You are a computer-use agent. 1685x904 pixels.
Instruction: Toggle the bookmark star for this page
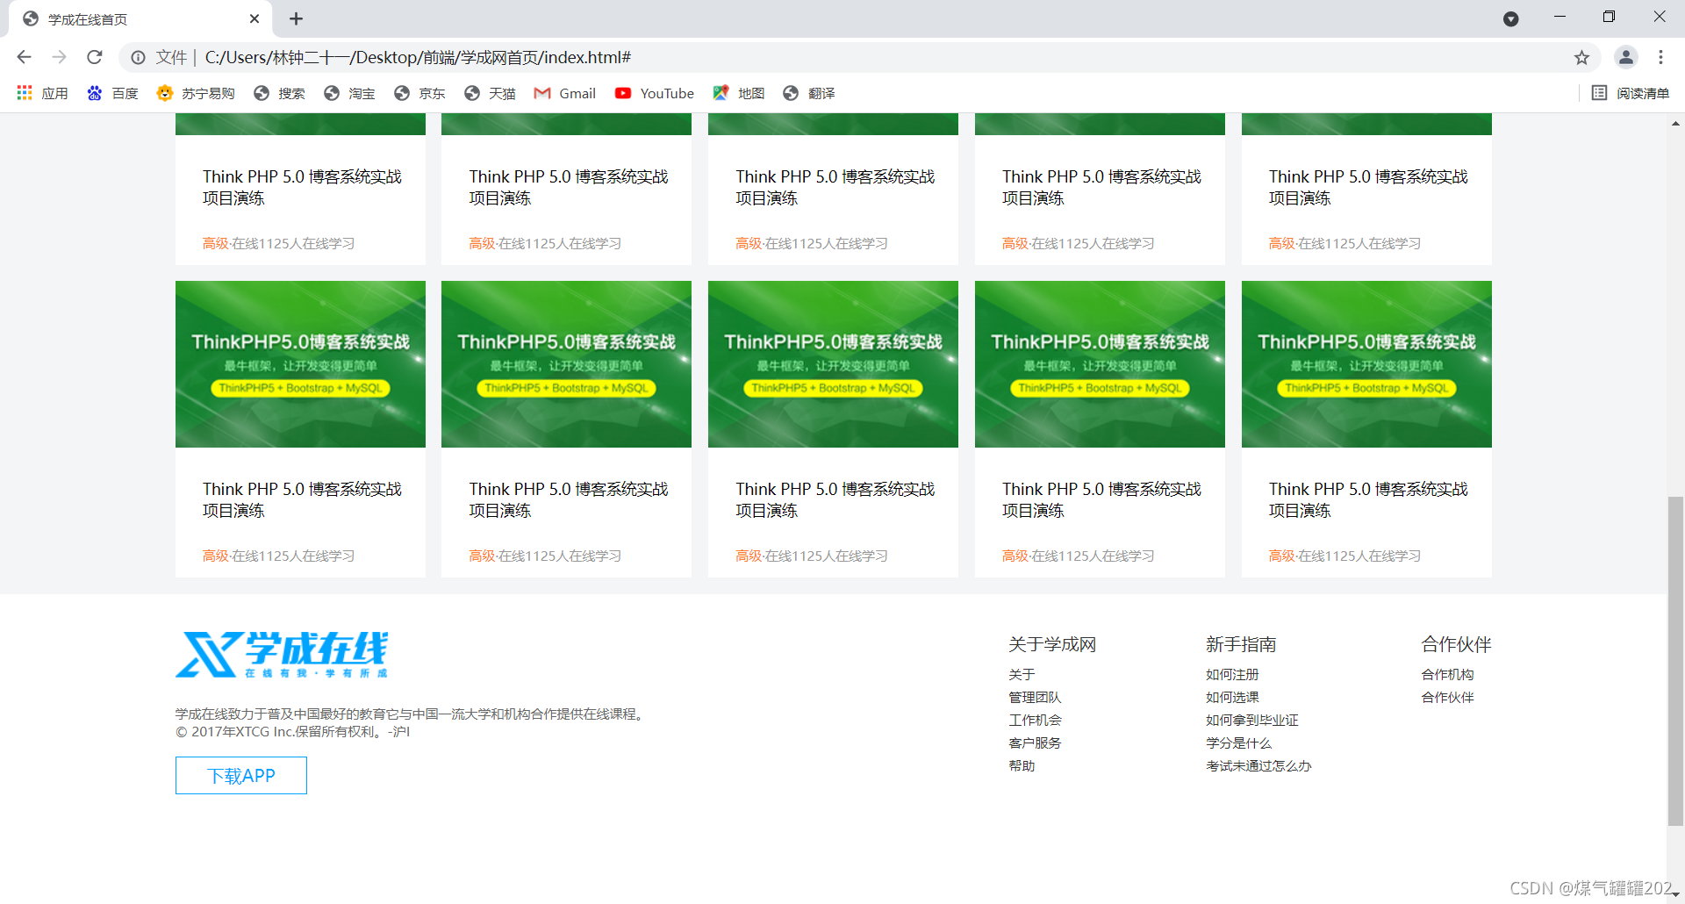point(1581,57)
